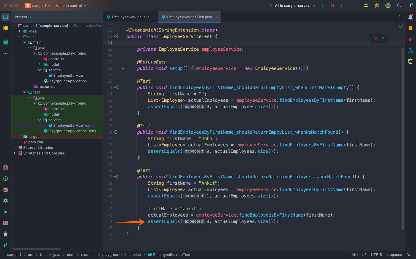Open Settings via the green gear icon
Screen dimensions: 416x259
tap(5, 201)
